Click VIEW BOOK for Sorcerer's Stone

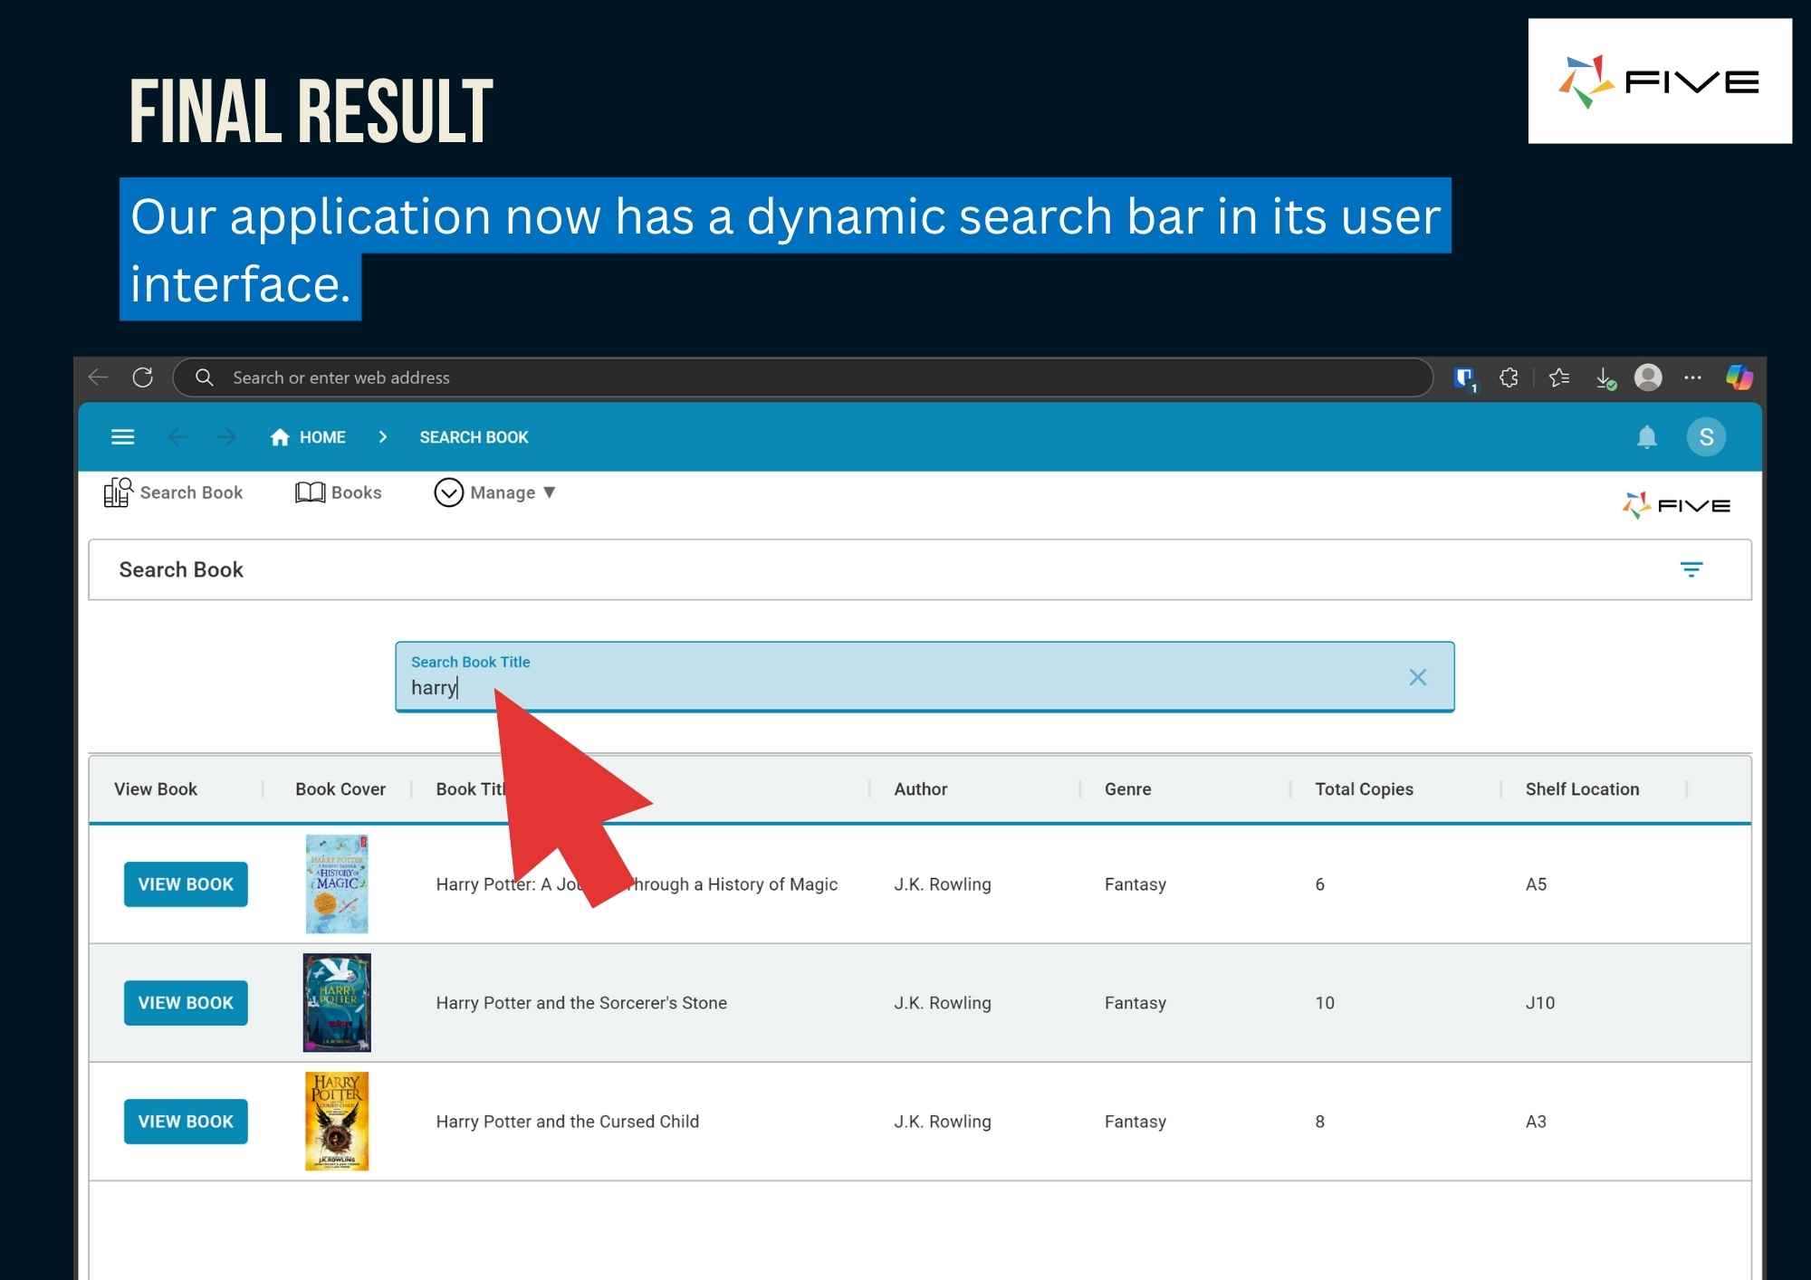click(x=185, y=1002)
